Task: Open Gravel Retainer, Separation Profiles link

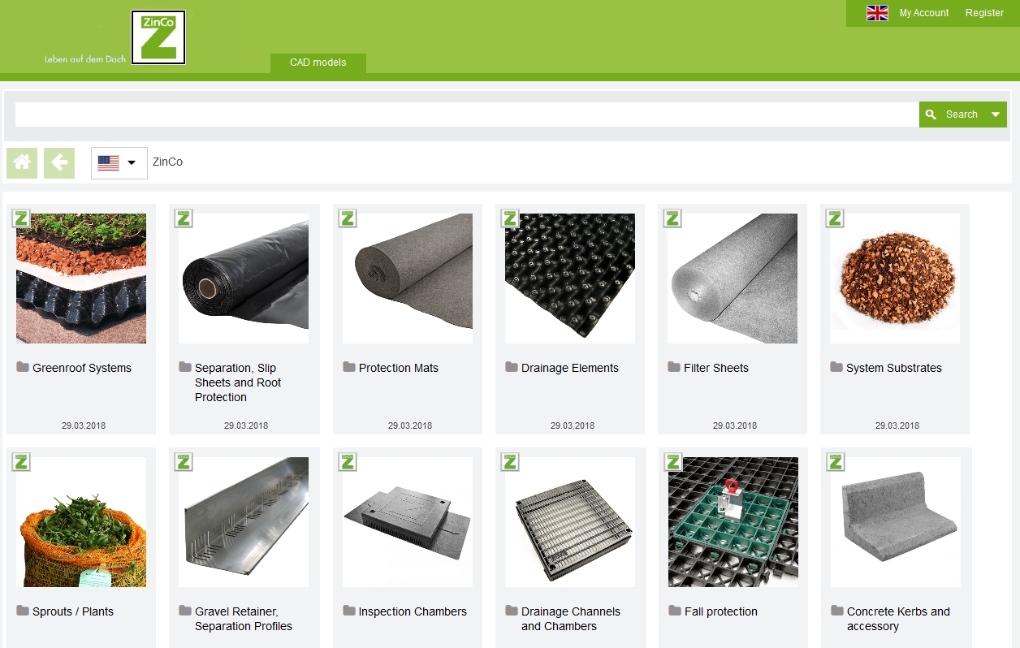Action: point(244,619)
